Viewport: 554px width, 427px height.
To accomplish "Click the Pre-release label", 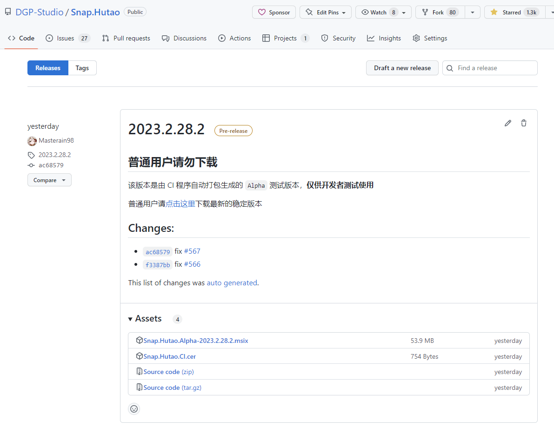I will tap(233, 131).
